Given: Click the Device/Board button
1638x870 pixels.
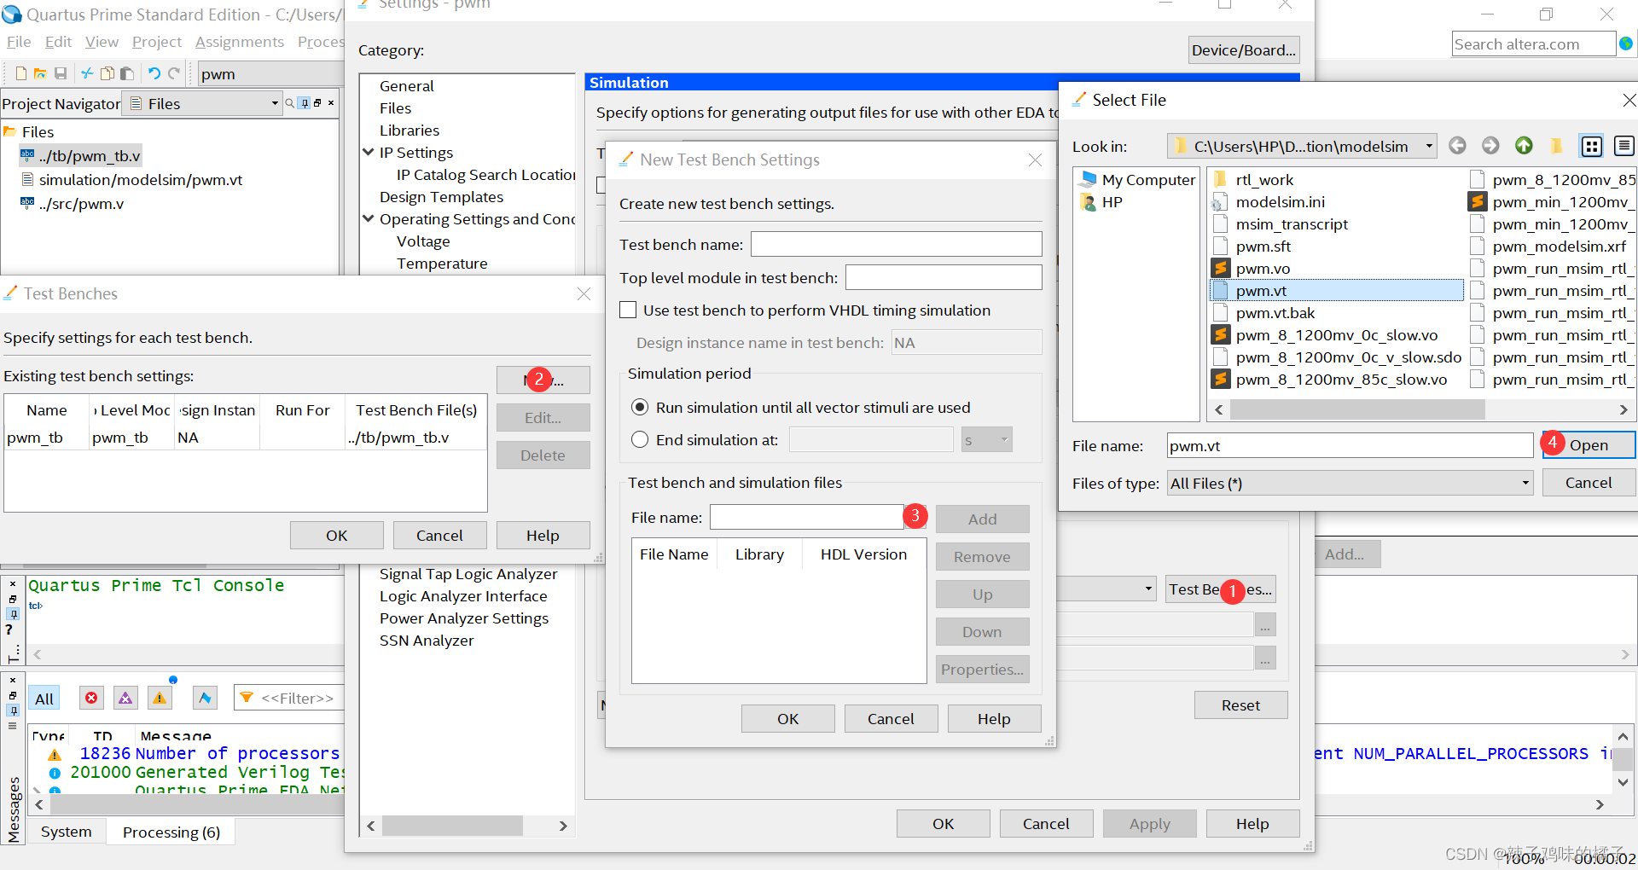Looking at the screenshot, I should pos(1244,50).
